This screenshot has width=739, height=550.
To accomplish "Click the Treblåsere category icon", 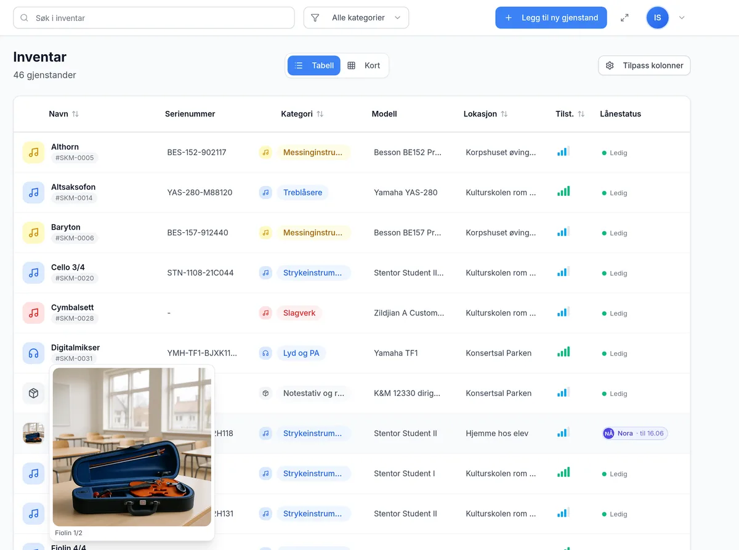I will (265, 192).
